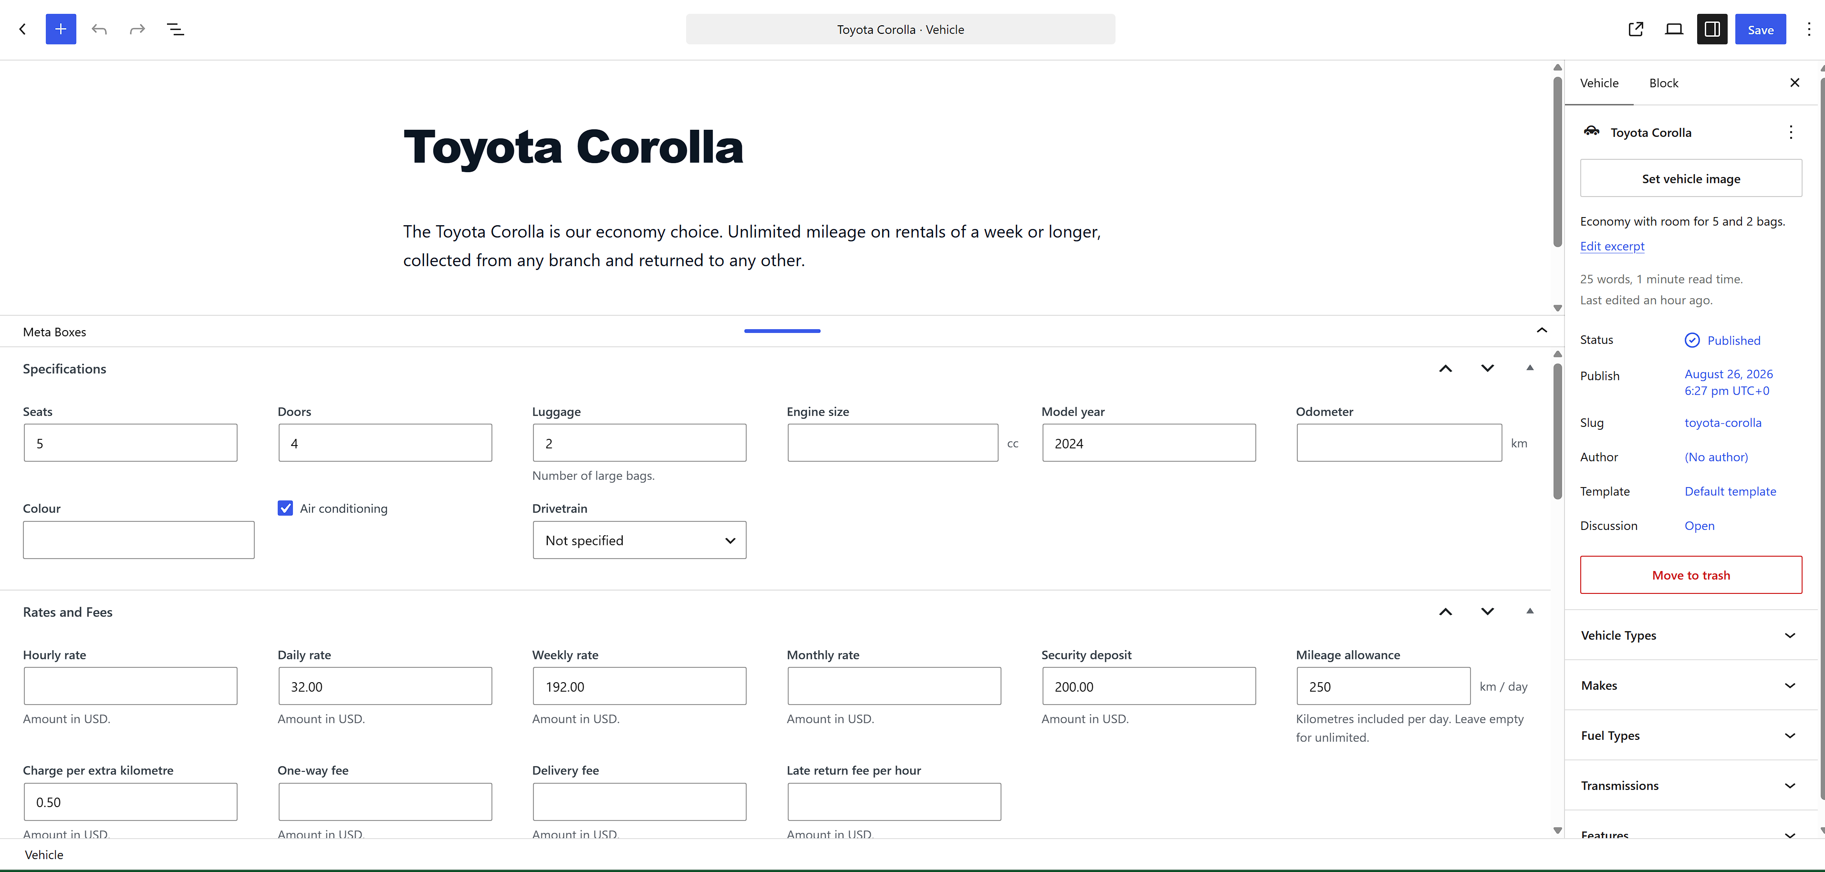This screenshot has height=872, width=1825.
Task: Open the Drivetrain dropdown
Action: click(x=639, y=540)
